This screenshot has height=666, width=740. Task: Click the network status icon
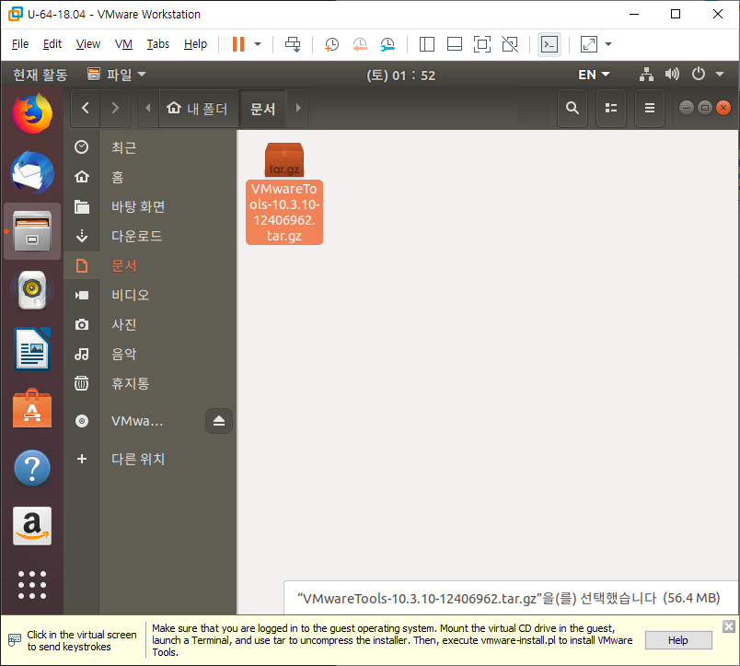point(646,75)
